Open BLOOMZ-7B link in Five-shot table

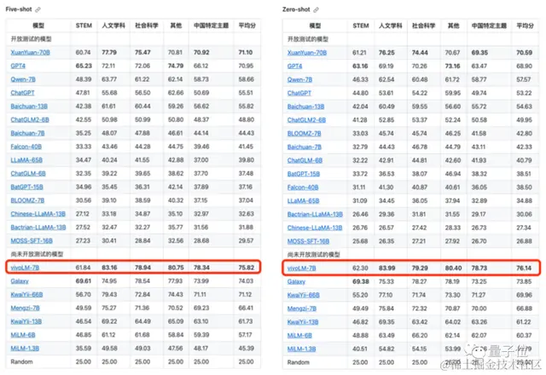point(27,200)
